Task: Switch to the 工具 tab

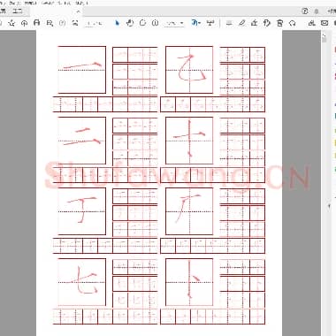Action: click(x=18, y=11)
